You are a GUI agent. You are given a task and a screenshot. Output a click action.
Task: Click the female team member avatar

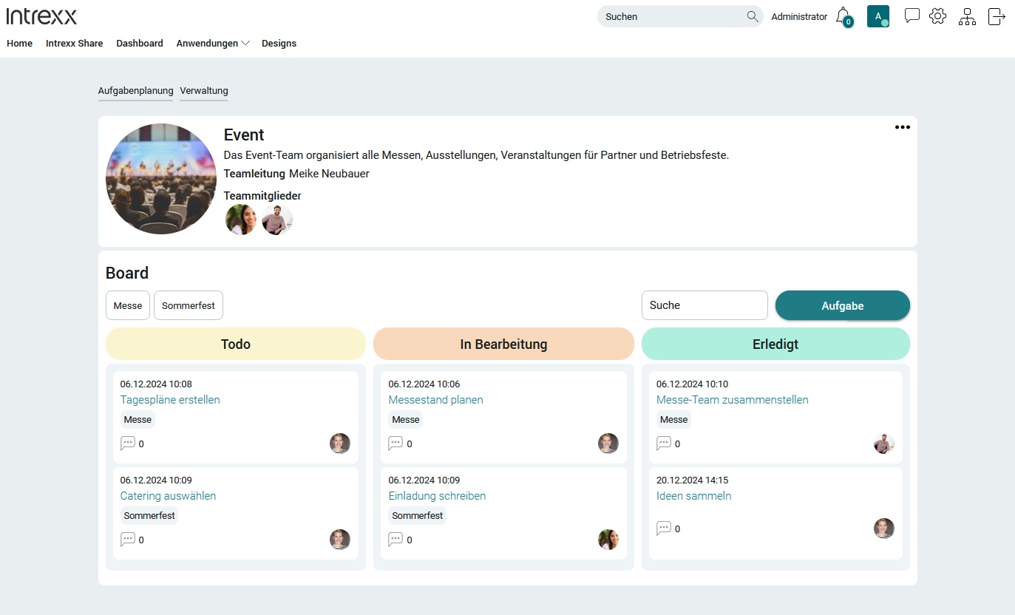coord(241,220)
